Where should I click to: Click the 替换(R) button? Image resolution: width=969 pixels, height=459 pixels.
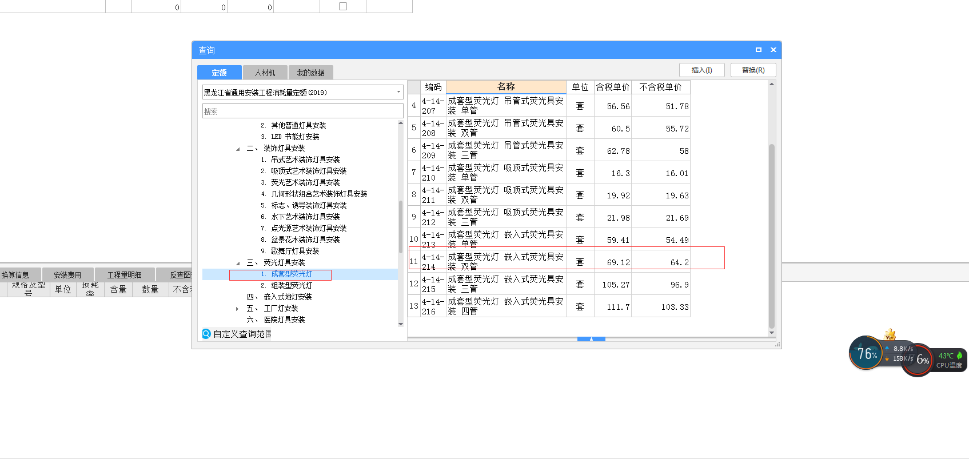pyautogui.click(x=753, y=70)
